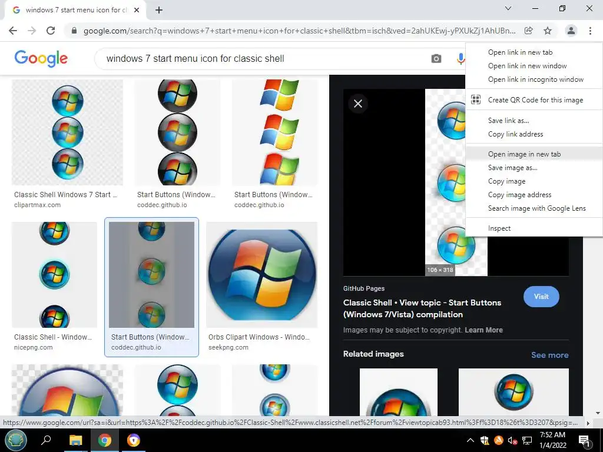Click the GitHub Pages source label
The image size is (603, 452).
pyautogui.click(x=364, y=288)
